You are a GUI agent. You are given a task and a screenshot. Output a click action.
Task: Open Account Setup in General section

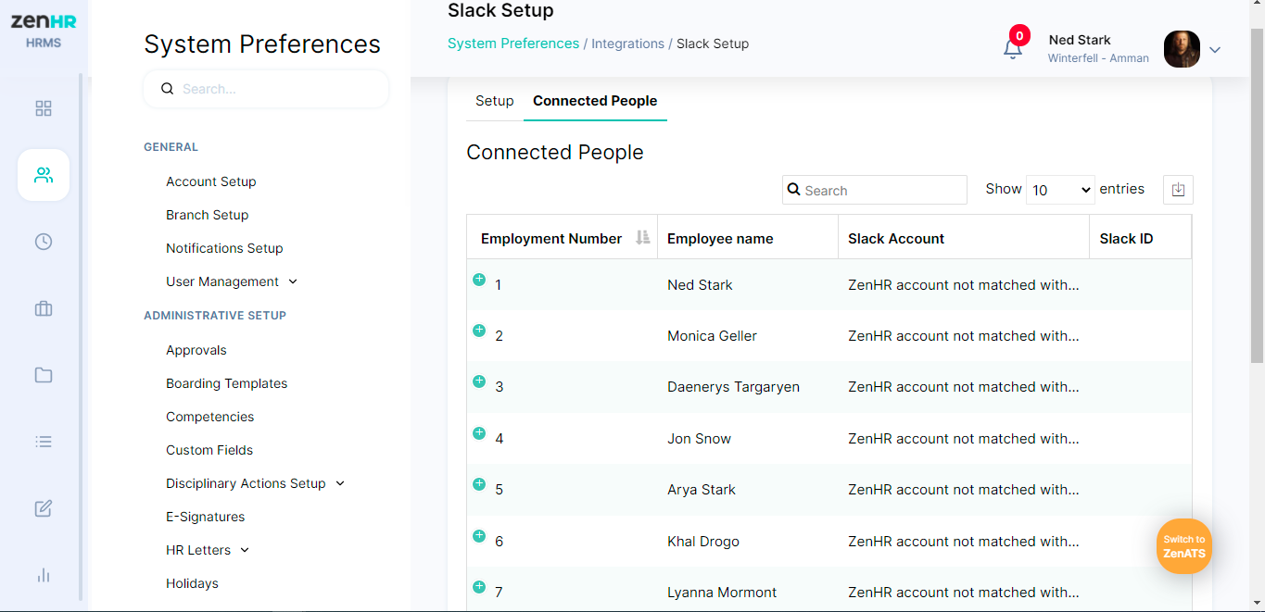pos(211,181)
